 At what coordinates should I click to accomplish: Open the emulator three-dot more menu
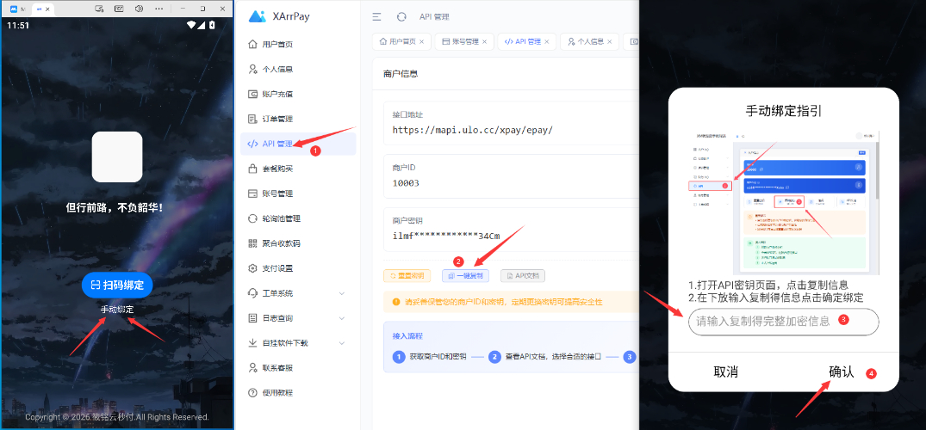(158, 9)
